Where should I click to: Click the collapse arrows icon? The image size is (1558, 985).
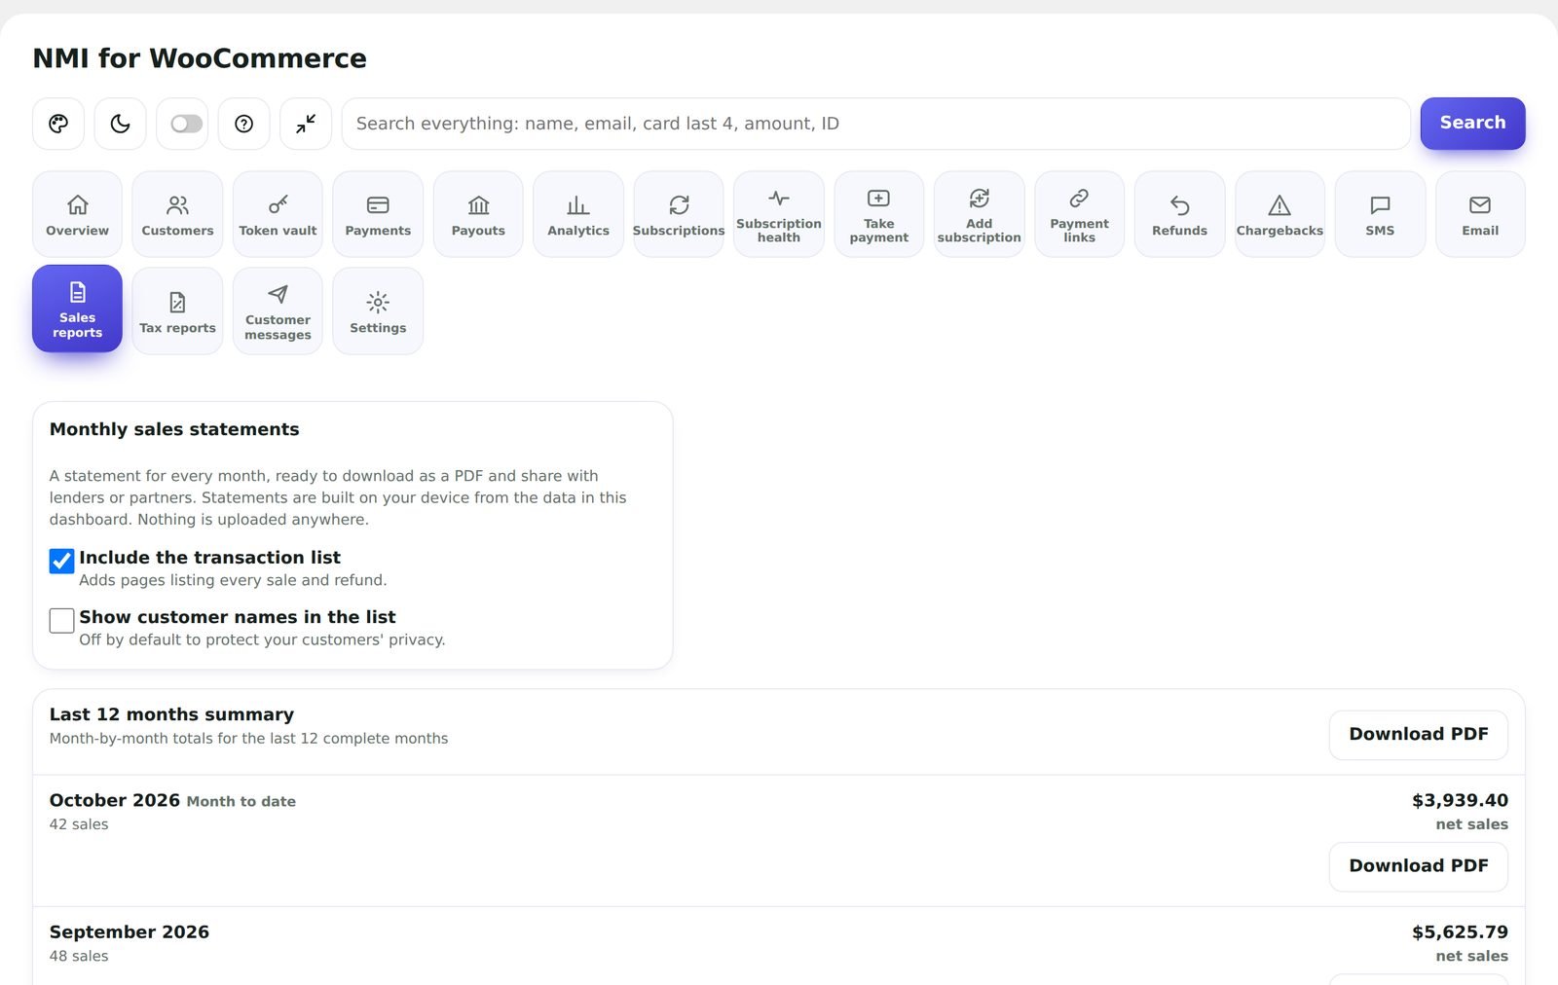point(306,124)
